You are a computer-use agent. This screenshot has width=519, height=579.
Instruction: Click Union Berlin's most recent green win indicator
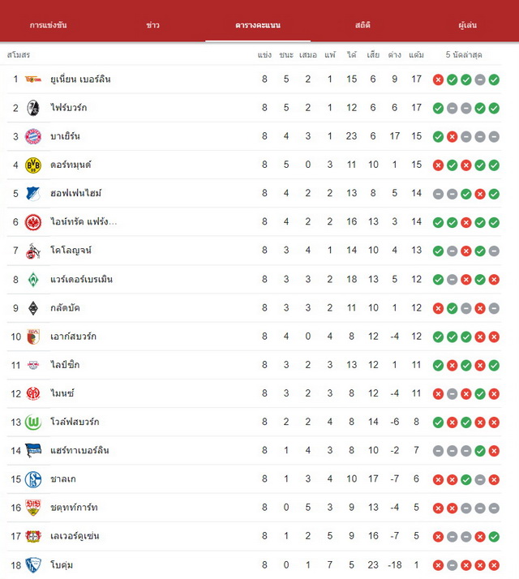click(x=494, y=79)
